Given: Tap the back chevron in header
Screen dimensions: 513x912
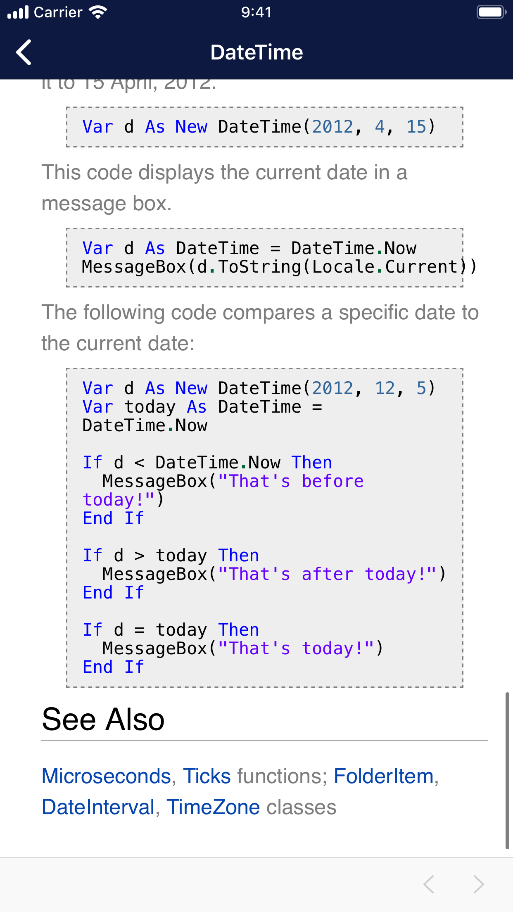Looking at the screenshot, I should 24,52.
